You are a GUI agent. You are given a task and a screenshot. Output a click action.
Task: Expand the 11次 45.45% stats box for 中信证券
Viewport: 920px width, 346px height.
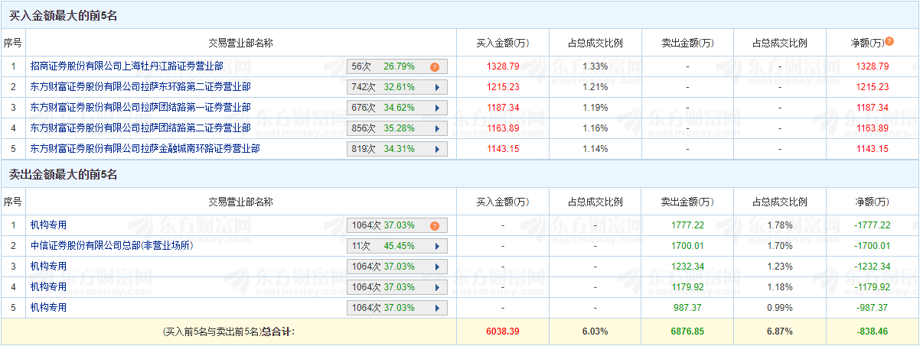(x=437, y=246)
